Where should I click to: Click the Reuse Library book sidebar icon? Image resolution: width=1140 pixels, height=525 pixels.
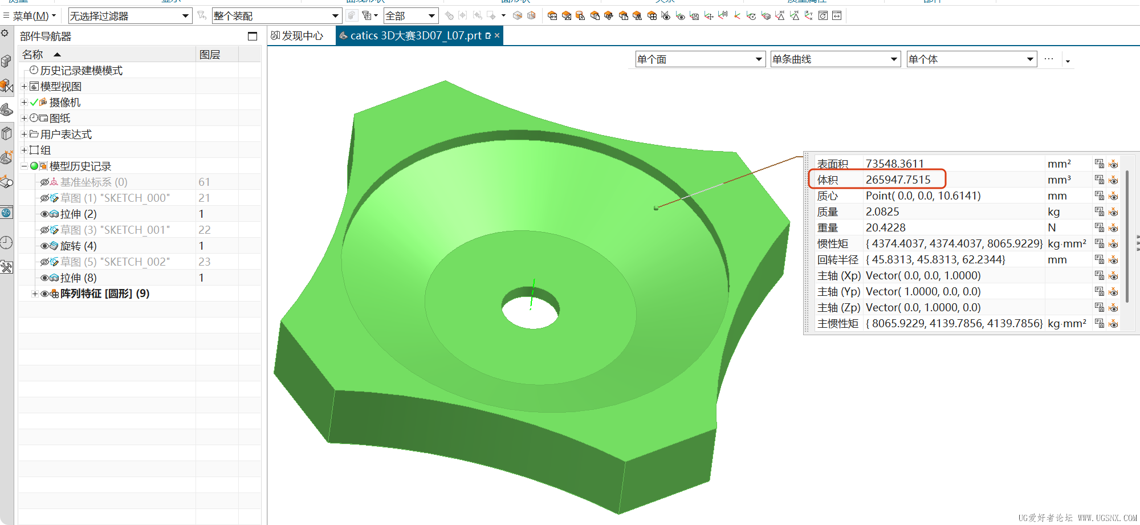point(6,134)
